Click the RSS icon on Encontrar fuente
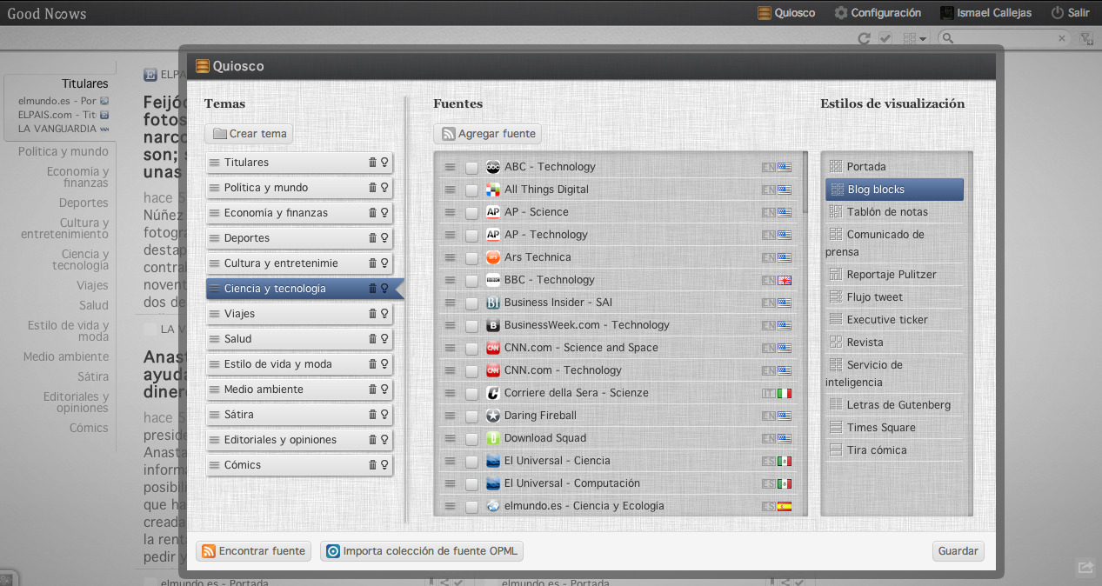The height and width of the screenshot is (586, 1102). click(209, 551)
